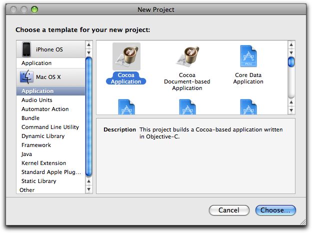Click sidebar bottom scroll-down arrow

pyautogui.click(x=88, y=189)
